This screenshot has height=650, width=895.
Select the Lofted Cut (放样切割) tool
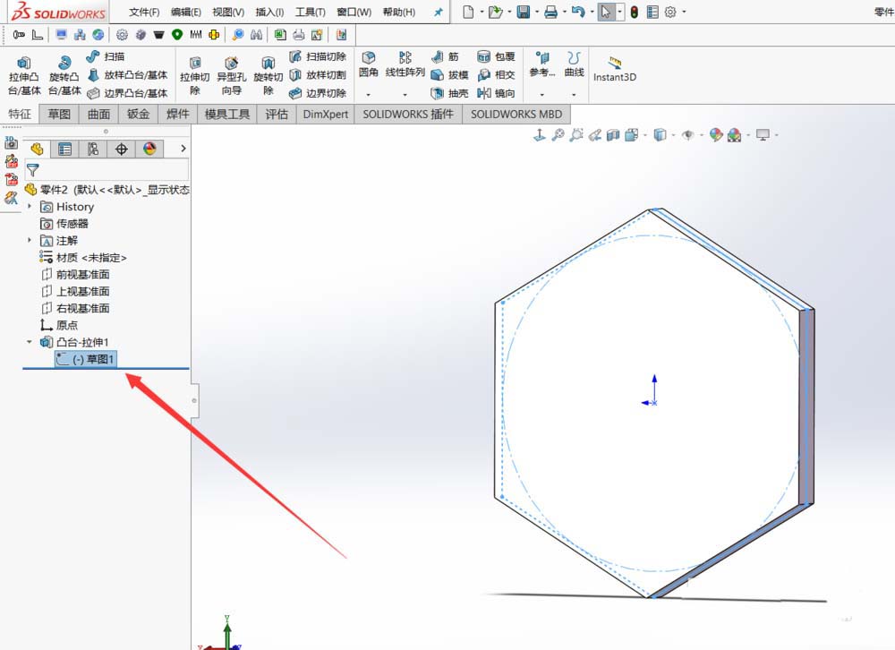[318, 75]
